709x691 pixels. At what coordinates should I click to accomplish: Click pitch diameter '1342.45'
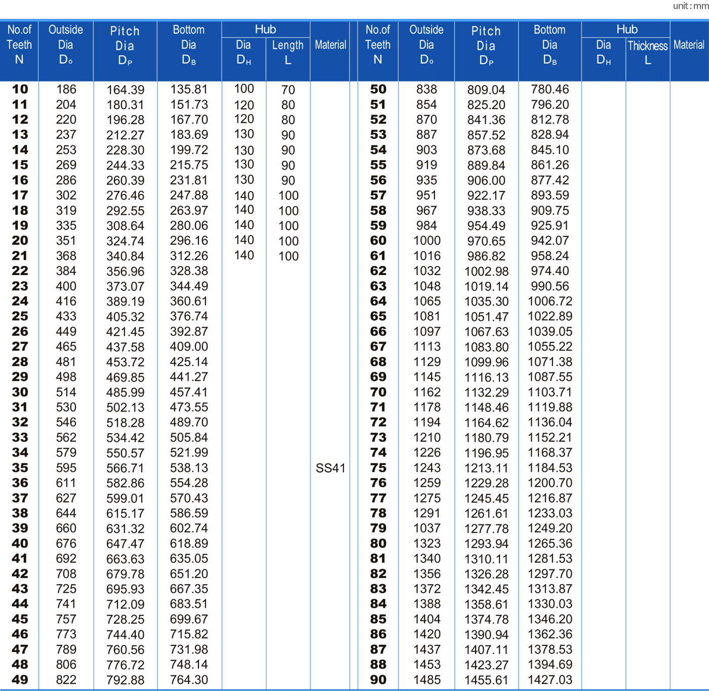486,590
